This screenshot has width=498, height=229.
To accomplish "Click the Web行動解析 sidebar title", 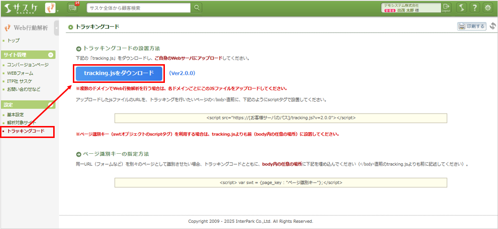I will [x=27, y=28].
